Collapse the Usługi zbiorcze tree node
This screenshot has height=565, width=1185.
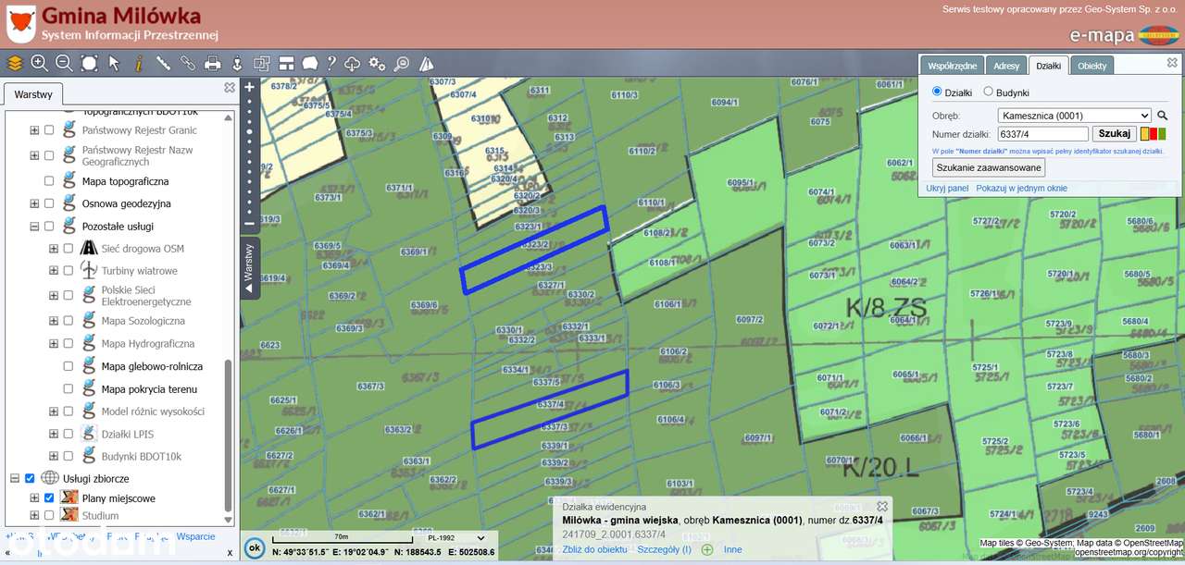15,478
